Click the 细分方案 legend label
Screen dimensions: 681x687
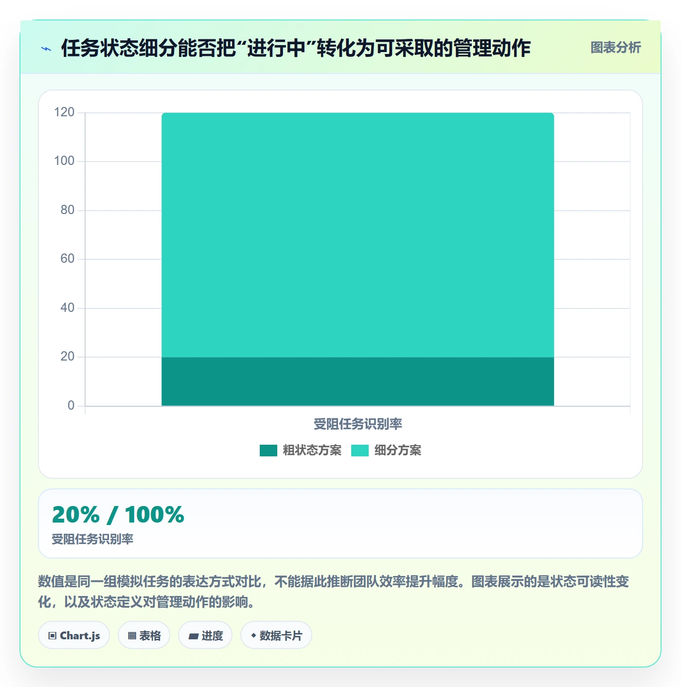[x=397, y=451]
